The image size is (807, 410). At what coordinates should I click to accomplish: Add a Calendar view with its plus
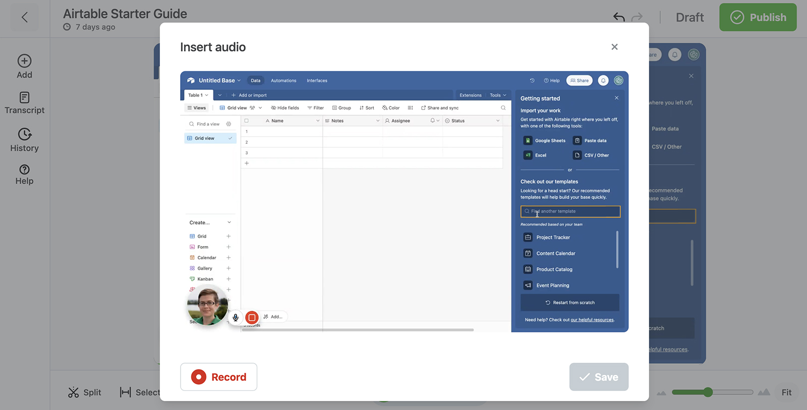pyautogui.click(x=228, y=258)
